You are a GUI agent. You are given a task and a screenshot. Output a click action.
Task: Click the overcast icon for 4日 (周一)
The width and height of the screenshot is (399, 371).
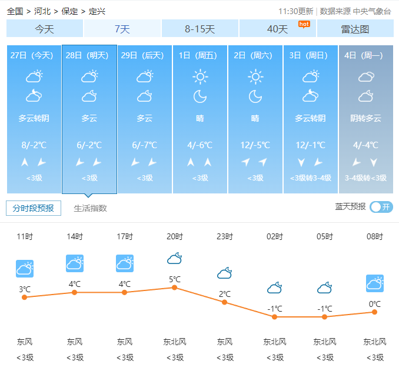click(x=366, y=76)
